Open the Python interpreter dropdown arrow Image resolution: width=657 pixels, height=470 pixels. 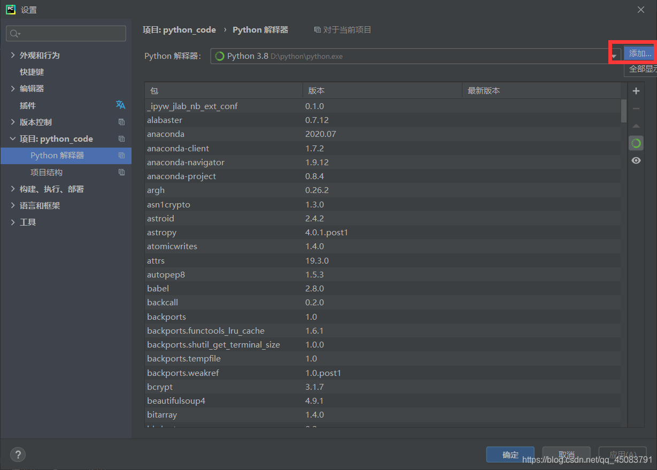pos(614,56)
